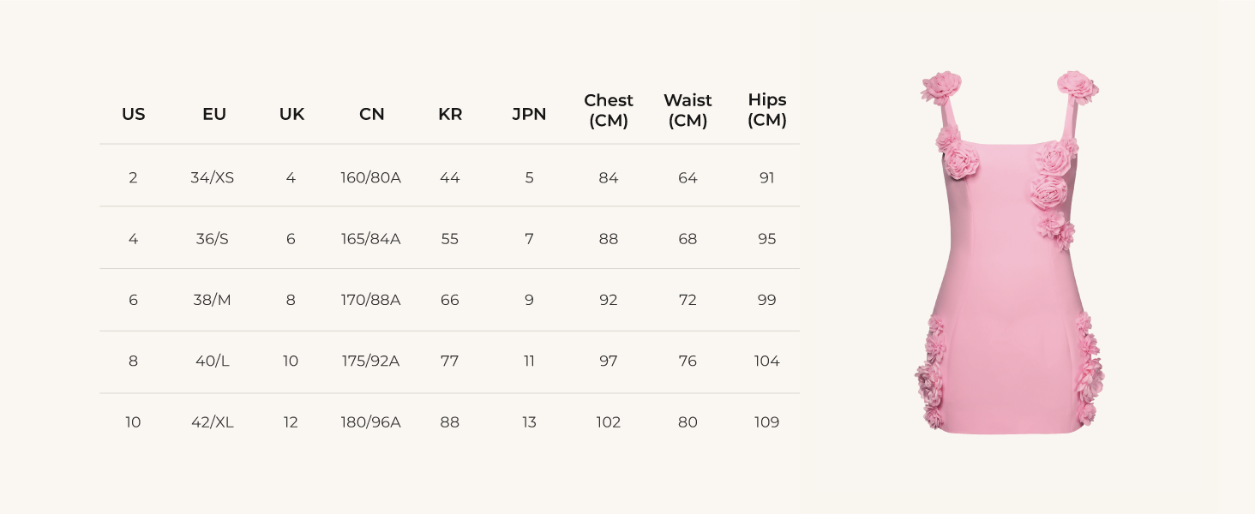Choose the 38/M EU size cell
This screenshot has height=514, width=1255.
pos(213,300)
